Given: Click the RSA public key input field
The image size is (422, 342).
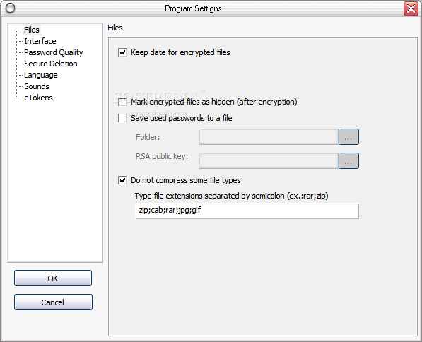Looking at the screenshot, I should point(269,161).
